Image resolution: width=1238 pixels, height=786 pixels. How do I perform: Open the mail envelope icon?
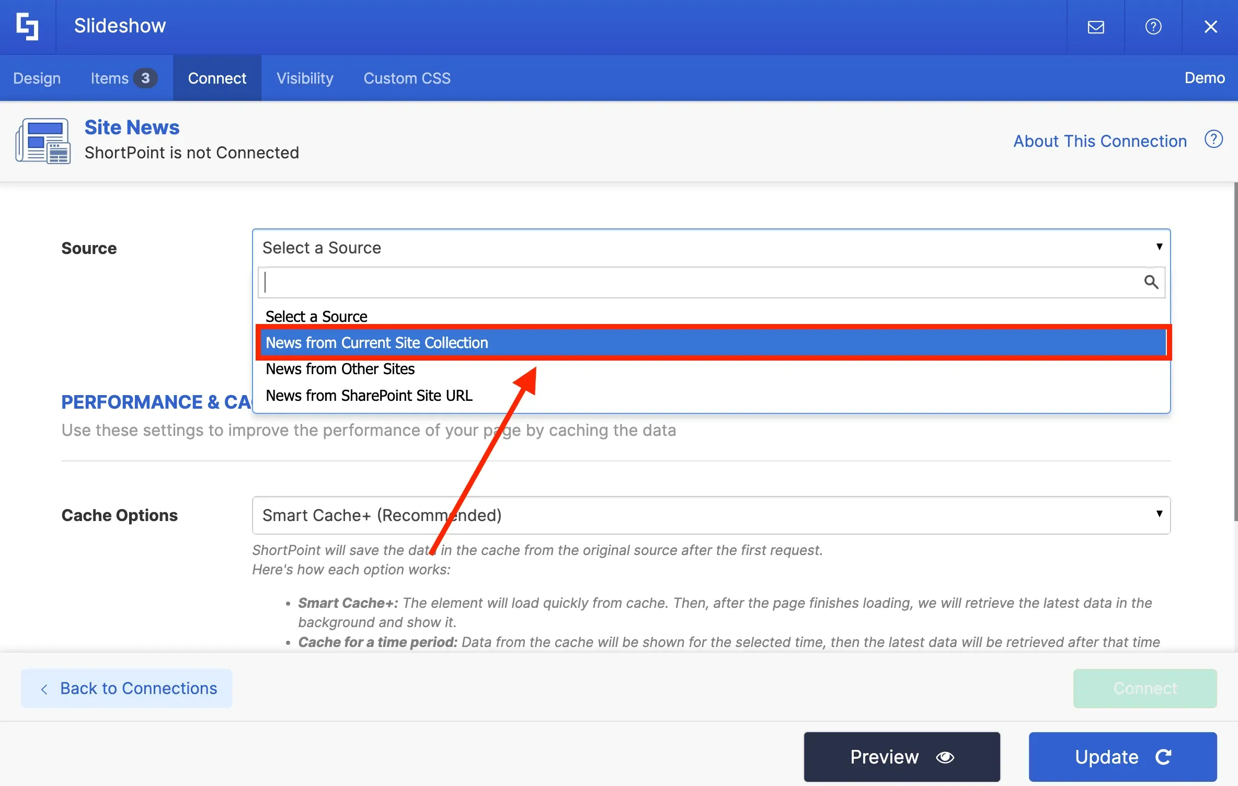(1096, 27)
